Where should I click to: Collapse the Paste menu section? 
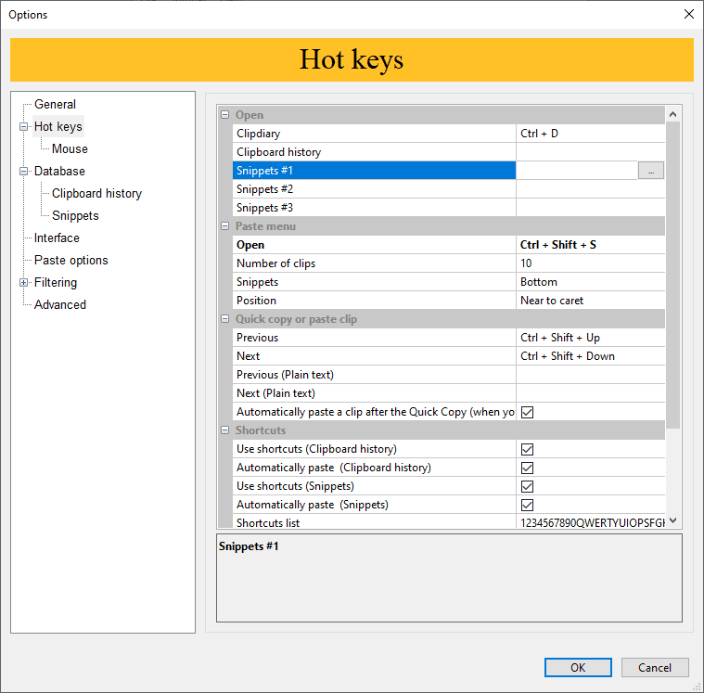224,226
